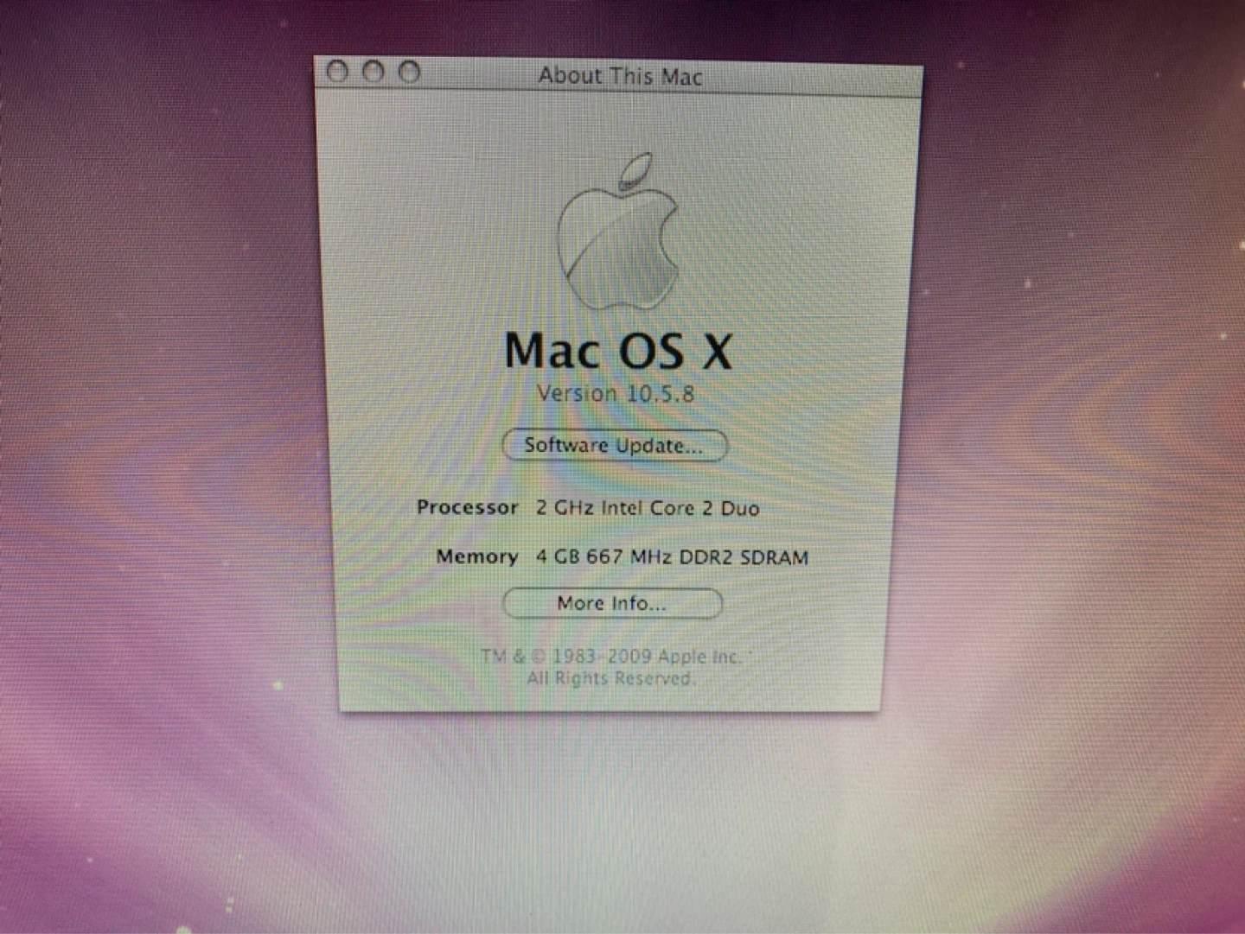1245x934 pixels.
Task: Close the About This Mac window
Action: pos(337,71)
